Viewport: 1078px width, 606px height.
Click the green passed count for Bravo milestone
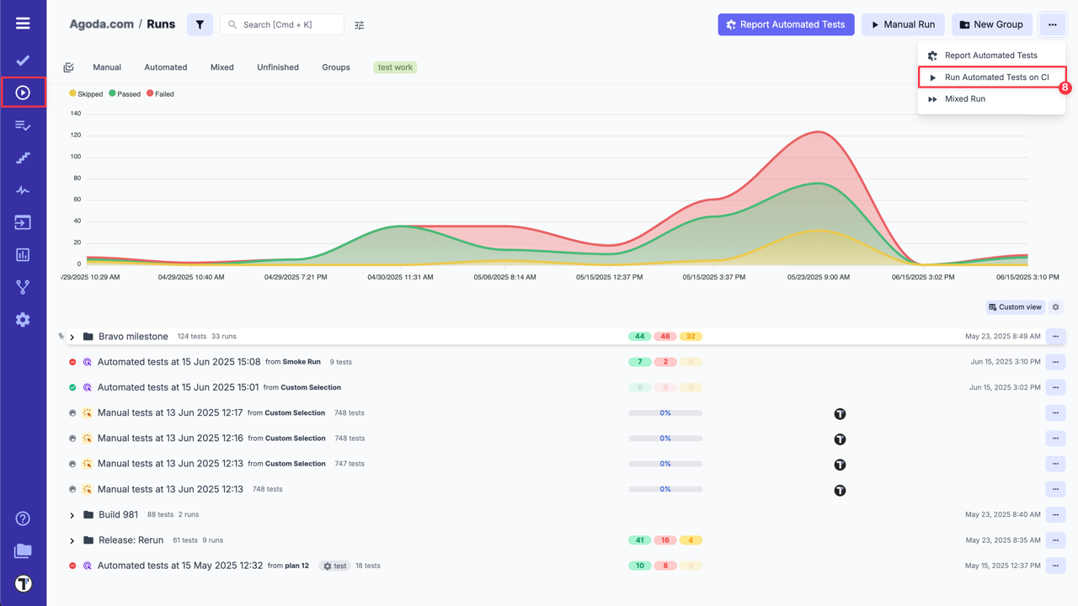tap(639, 337)
